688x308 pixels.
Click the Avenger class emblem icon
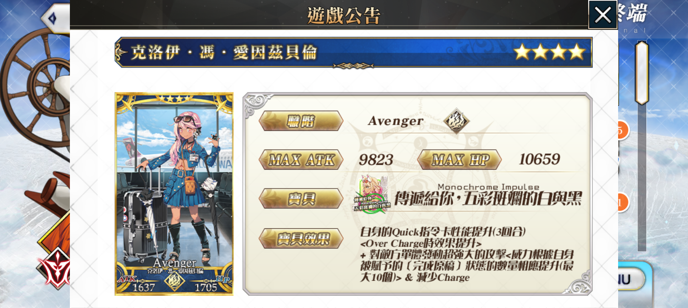tap(456, 121)
